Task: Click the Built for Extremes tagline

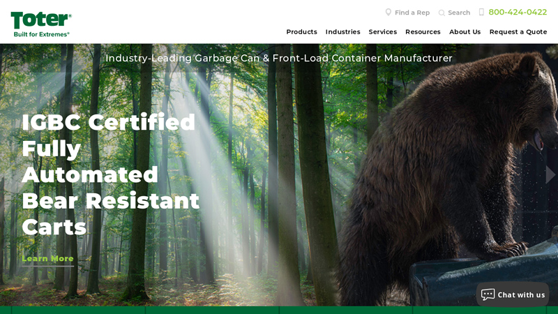Action: point(41,34)
